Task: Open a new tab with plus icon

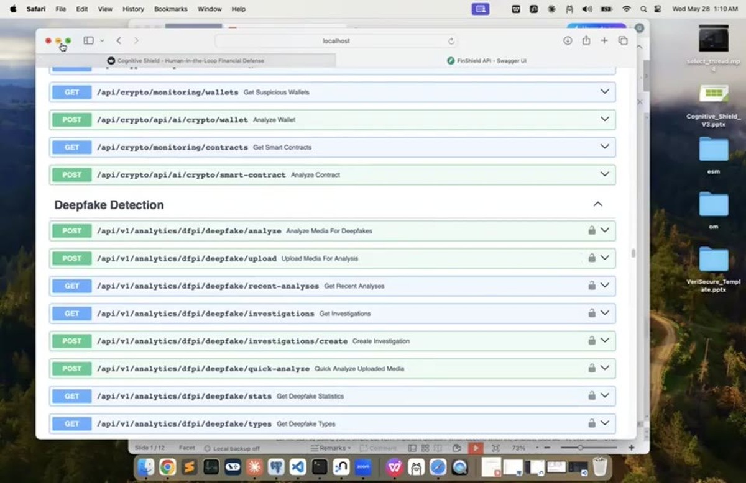Action: pyautogui.click(x=604, y=40)
